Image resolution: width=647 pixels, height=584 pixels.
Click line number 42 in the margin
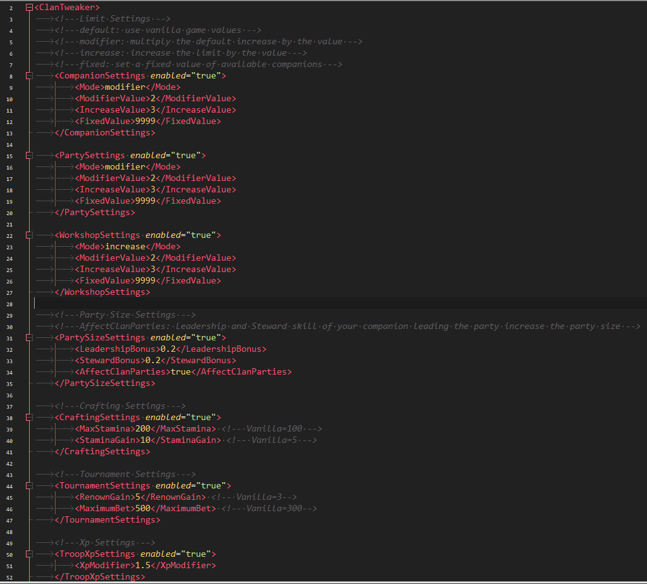coord(10,463)
